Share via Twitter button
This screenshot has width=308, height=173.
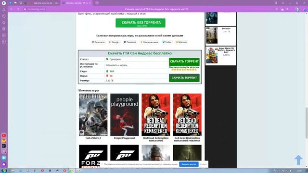[167, 42]
